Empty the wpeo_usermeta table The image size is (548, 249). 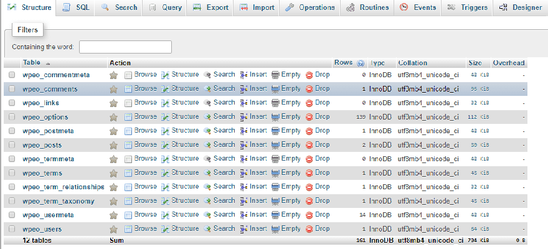click(286, 214)
